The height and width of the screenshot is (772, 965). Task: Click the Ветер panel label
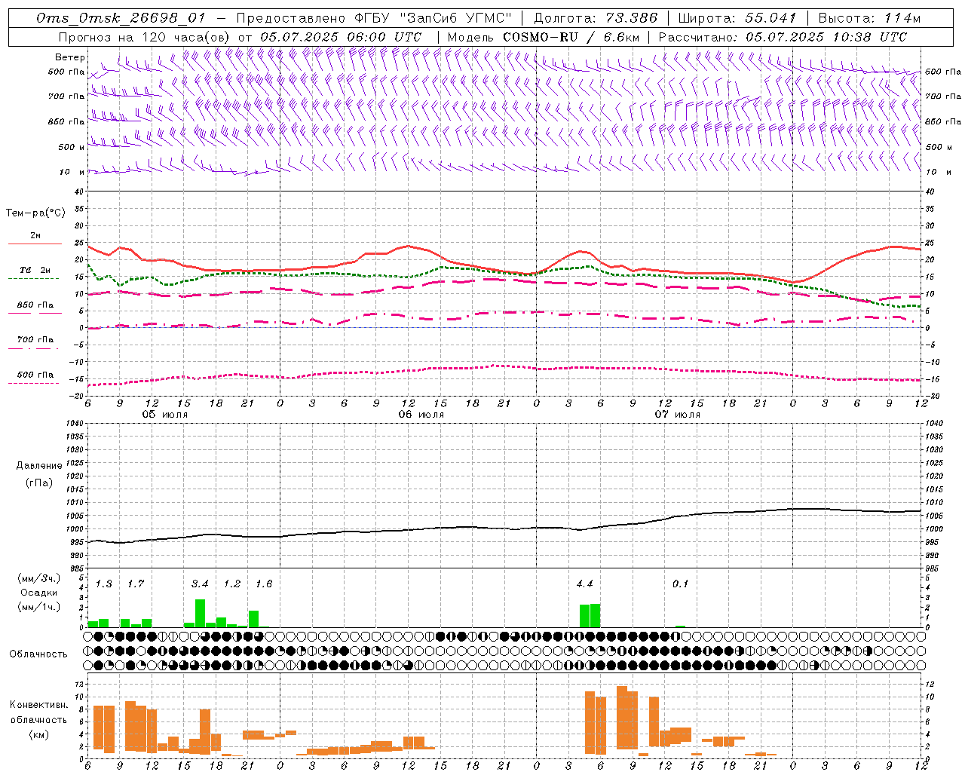[69, 57]
